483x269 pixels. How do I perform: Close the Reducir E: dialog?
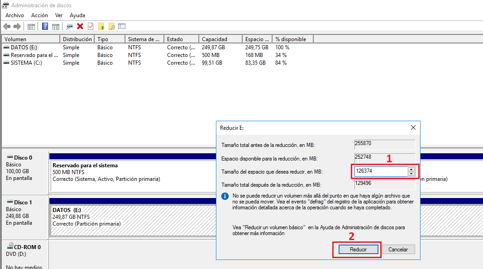pyautogui.click(x=413, y=127)
